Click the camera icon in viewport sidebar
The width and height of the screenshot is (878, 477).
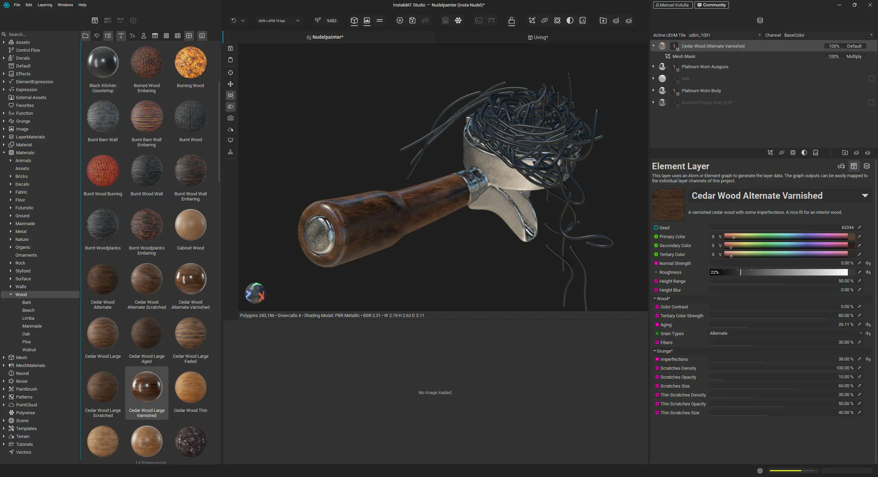[230, 118]
